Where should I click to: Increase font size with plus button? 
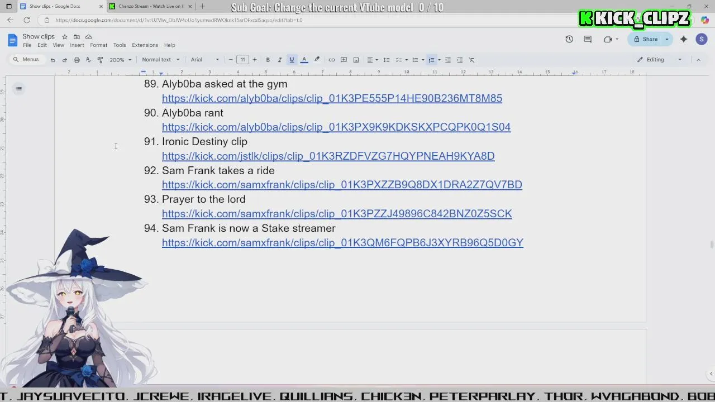(x=255, y=60)
